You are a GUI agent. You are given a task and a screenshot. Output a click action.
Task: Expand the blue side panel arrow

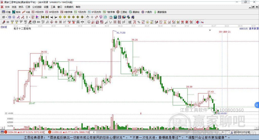(x=257, y=105)
